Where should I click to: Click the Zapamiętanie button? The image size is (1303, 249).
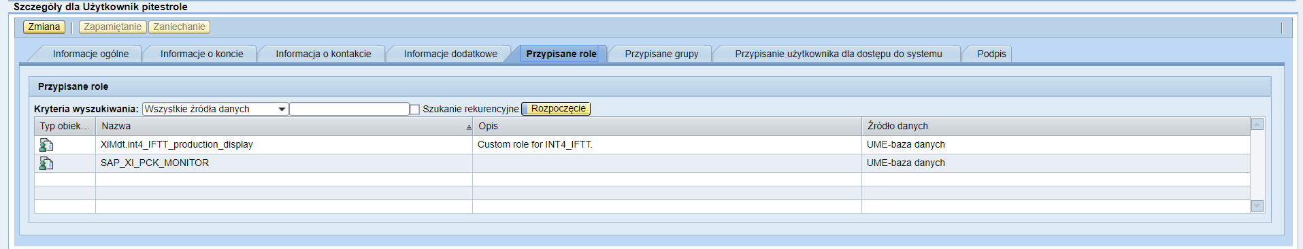(112, 27)
